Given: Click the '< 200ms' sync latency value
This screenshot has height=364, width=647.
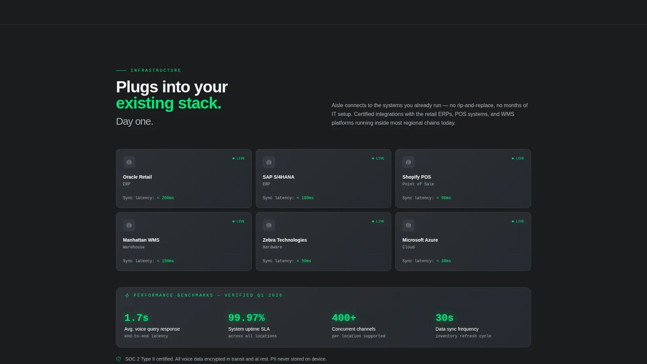Looking at the screenshot, I should [165, 198].
